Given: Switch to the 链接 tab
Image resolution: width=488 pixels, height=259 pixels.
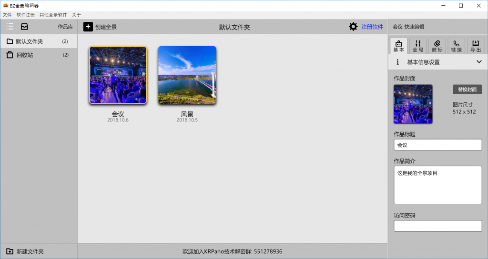Looking at the screenshot, I should [x=456, y=46].
